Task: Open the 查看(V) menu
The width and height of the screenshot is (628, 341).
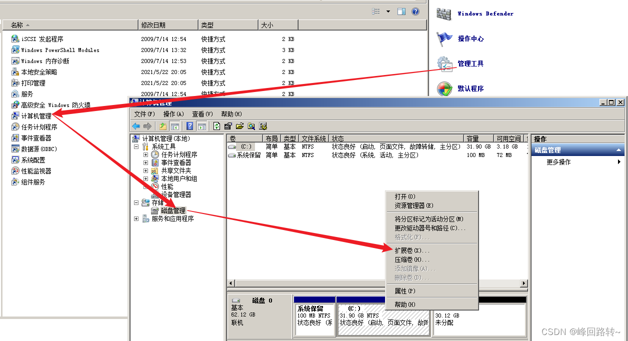Action: (x=202, y=114)
